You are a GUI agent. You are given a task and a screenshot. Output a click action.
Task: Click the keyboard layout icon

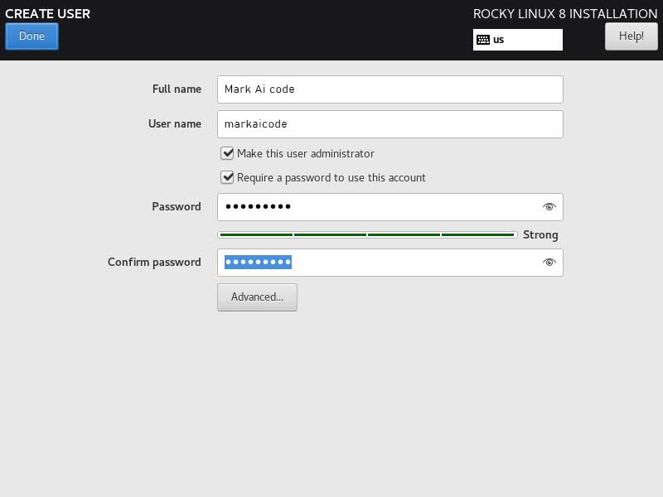483,40
